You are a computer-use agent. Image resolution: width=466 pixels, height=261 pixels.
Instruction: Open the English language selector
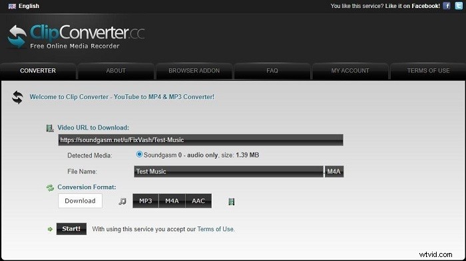[x=24, y=6]
